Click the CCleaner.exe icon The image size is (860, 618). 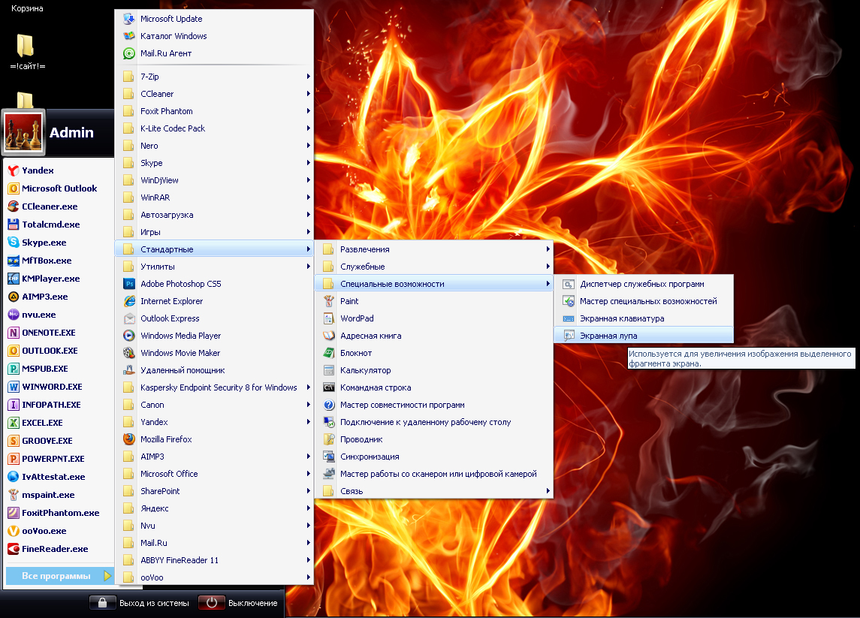(14, 207)
